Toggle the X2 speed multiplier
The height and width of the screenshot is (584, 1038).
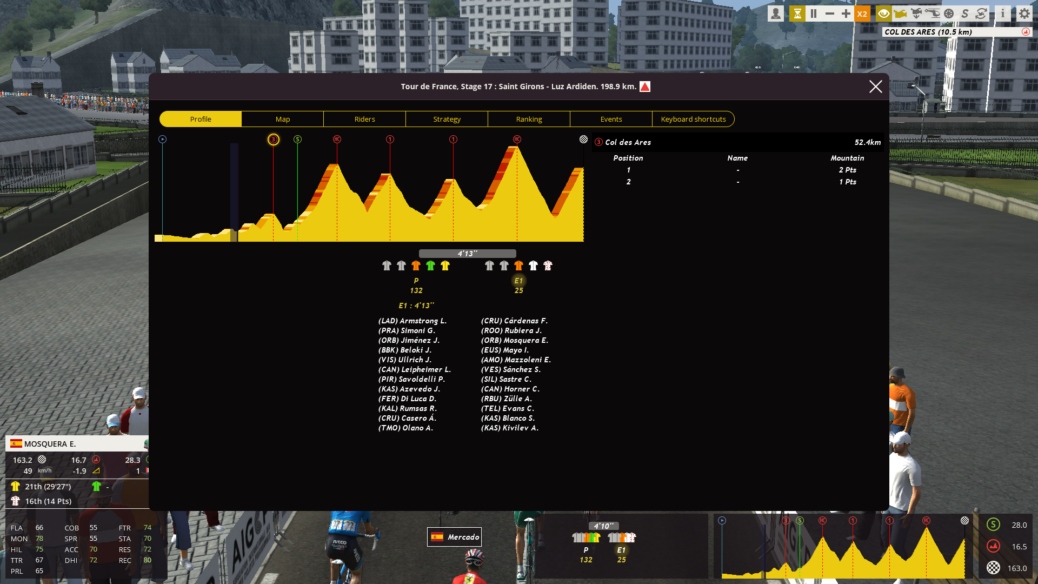[862, 14]
